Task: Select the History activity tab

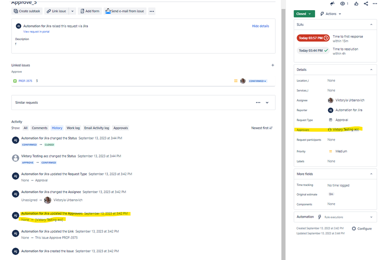Action: (57, 128)
